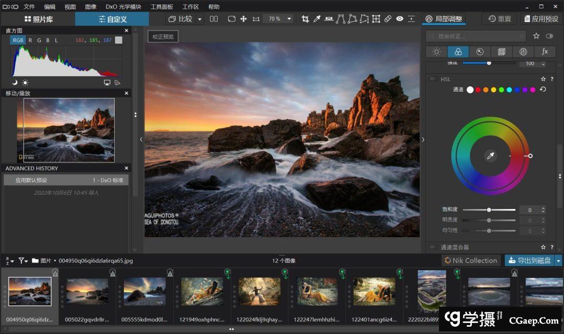Open the Light corrections sun icon tab
The height and width of the screenshot is (334, 564).
tap(436, 52)
